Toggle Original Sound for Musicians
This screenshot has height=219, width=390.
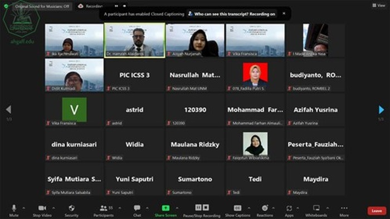pos(42,6)
